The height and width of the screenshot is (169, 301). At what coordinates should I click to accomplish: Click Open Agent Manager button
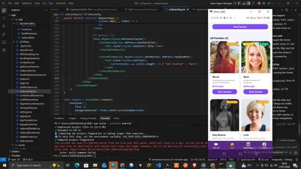(221, 3)
